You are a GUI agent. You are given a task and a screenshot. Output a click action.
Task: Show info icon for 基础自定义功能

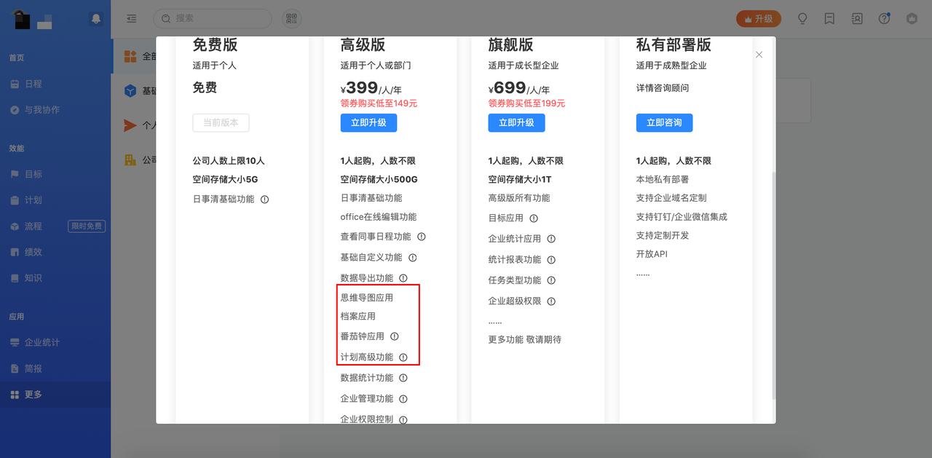pyautogui.click(x=412, y=258)
